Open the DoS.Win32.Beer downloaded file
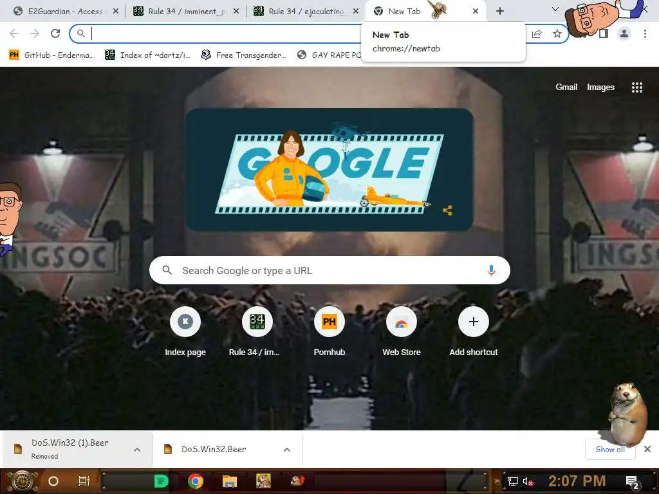The width and height of the screenshot is (659, 494). pyautogui.click(x=214, y=450)
